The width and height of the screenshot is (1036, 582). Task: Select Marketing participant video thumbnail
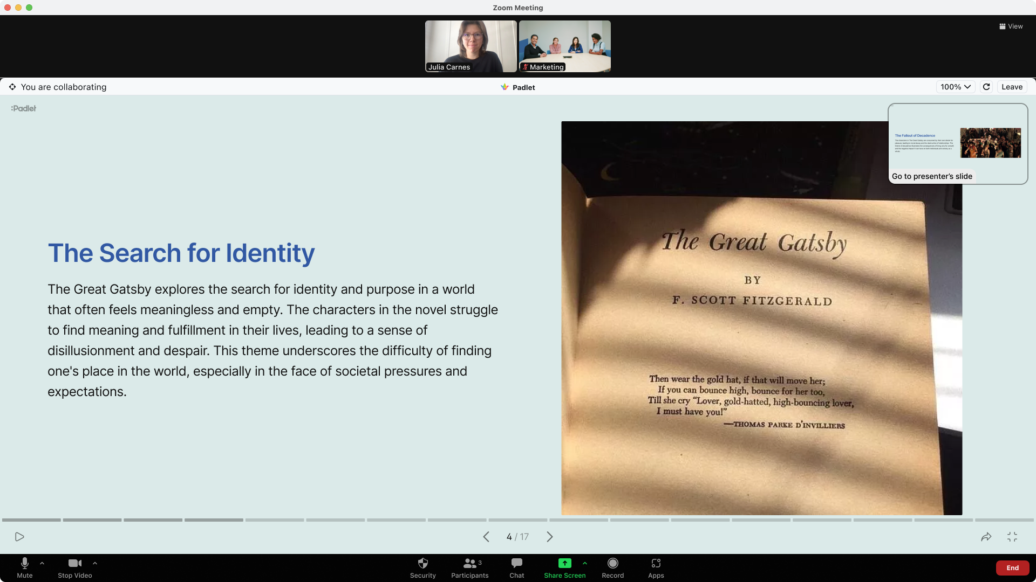(x=564, y=46)
